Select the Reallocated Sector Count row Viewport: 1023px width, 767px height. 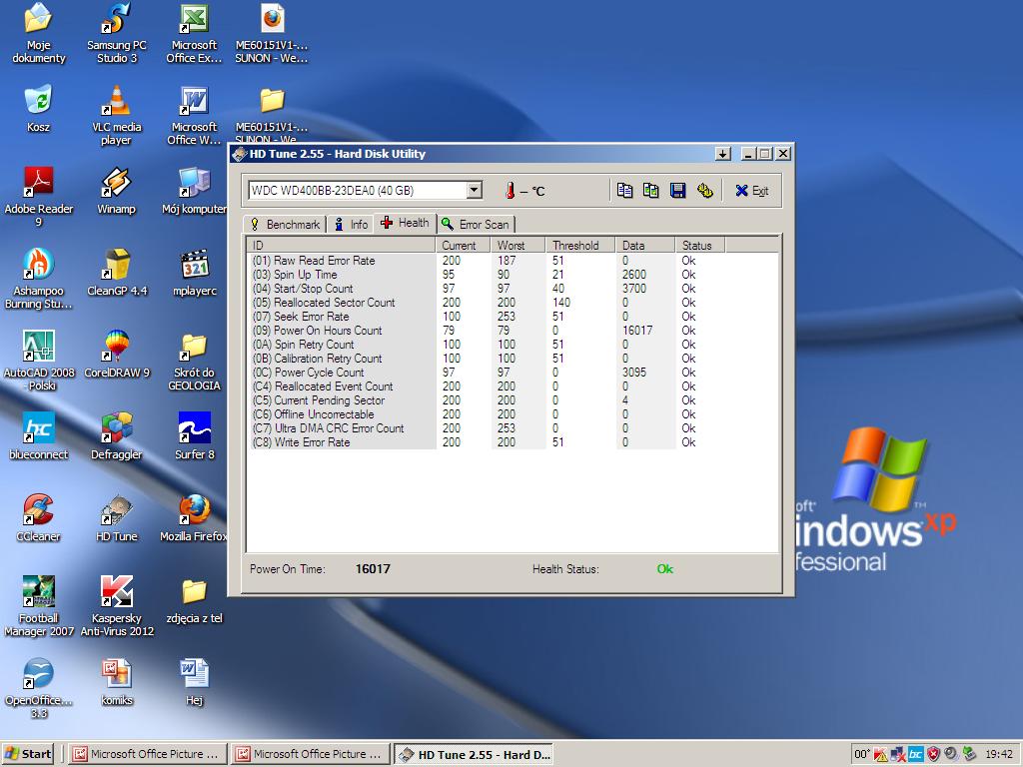point(512,303)
